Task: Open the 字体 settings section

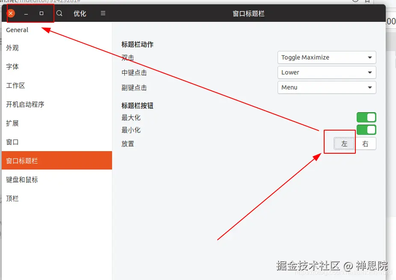Action: click(x=13, y=66)
